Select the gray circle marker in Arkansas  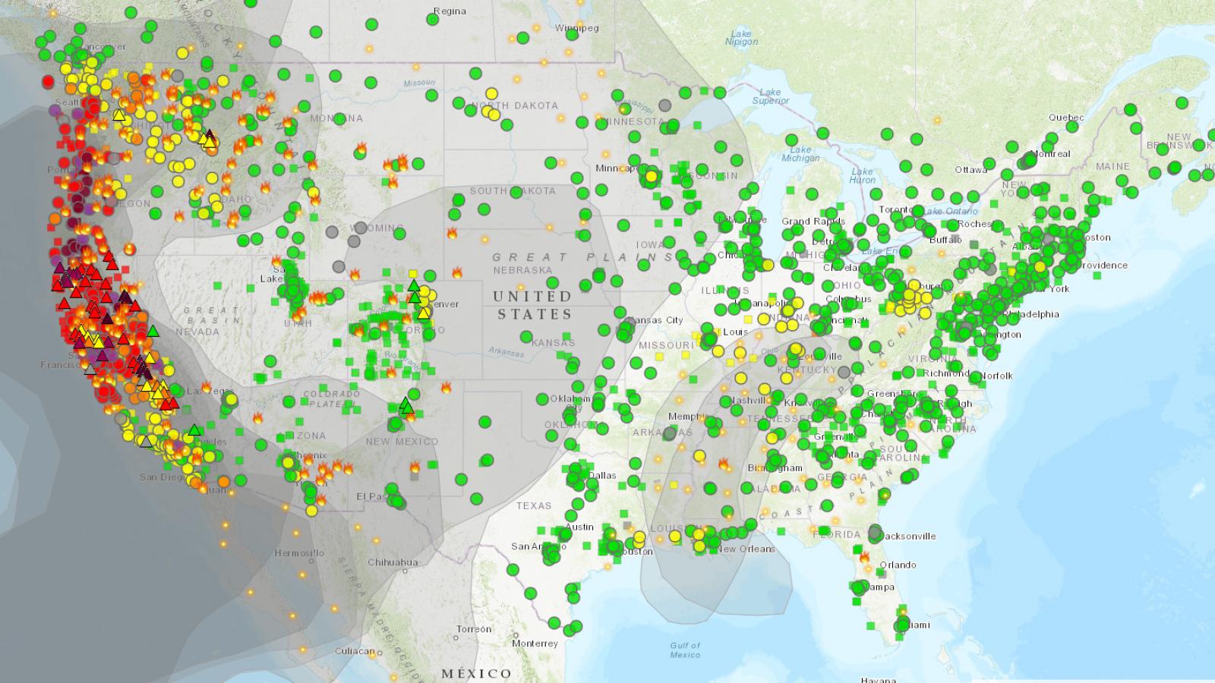tap(669, 434)
